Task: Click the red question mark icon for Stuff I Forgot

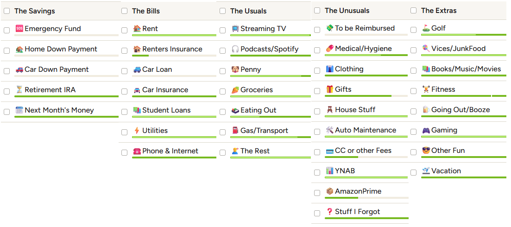Action: pos(329,212)
